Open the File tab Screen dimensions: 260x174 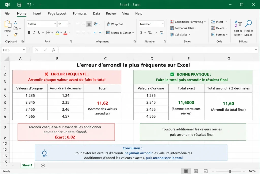[x=7, y=14]
